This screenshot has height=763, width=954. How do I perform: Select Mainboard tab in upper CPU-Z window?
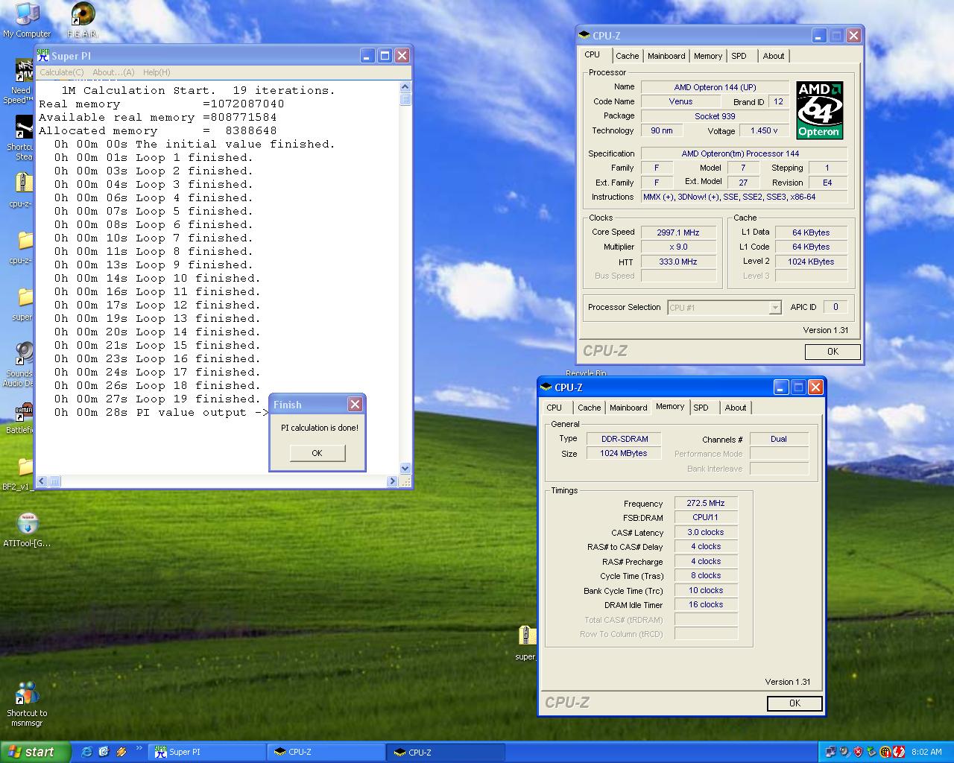[x=666, y=56]
